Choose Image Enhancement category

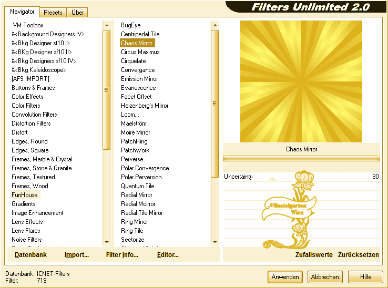(x=37, y=213)
